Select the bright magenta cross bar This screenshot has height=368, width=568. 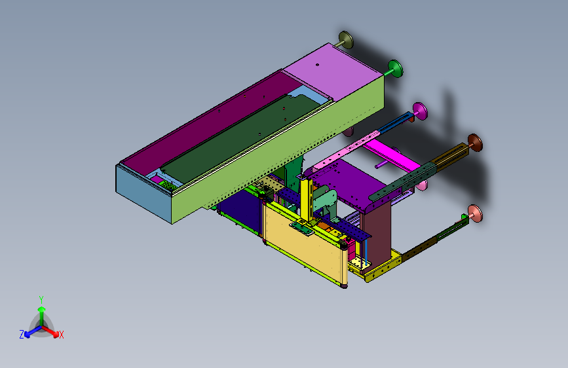(x=393, y=156)
